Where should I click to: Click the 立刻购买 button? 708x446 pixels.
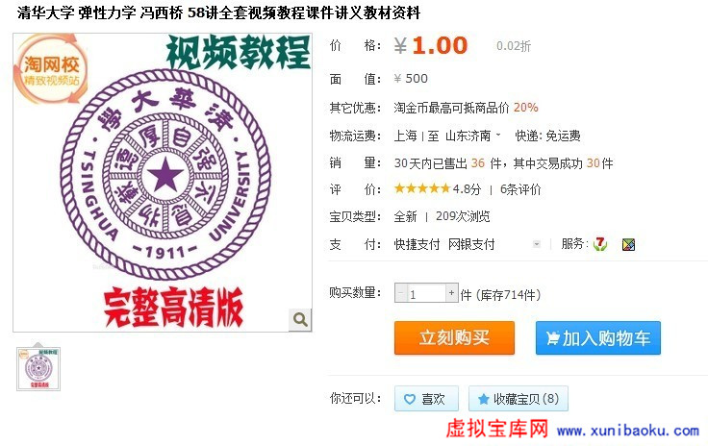pyautogui.click(x=454, y=337)
